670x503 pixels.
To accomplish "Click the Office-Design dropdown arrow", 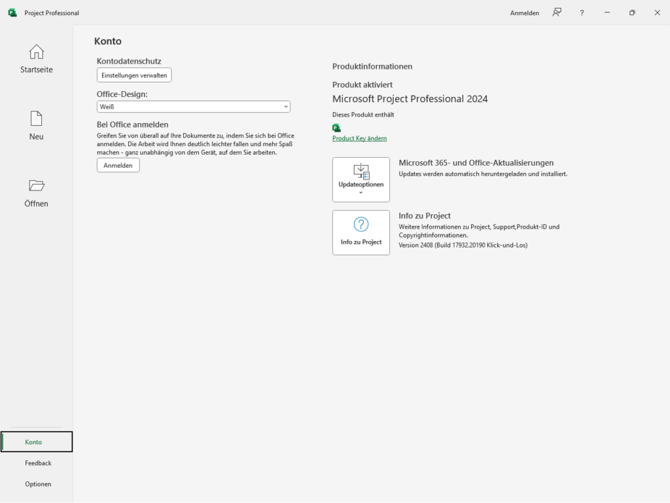I will tap(286, 107).
